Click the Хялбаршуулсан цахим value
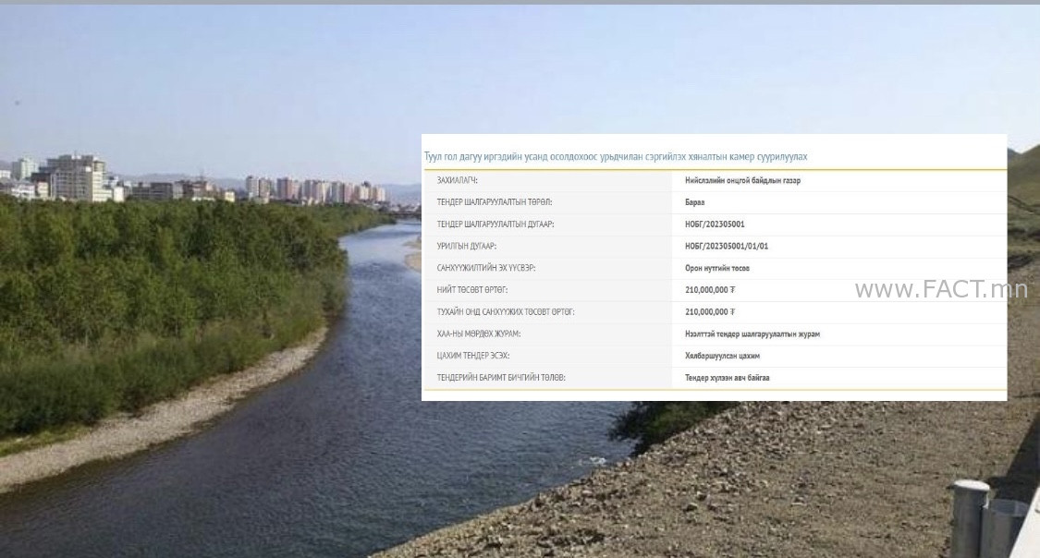Screen dimensions: 1040x558 pyautogui.click(x=722, y=356)
